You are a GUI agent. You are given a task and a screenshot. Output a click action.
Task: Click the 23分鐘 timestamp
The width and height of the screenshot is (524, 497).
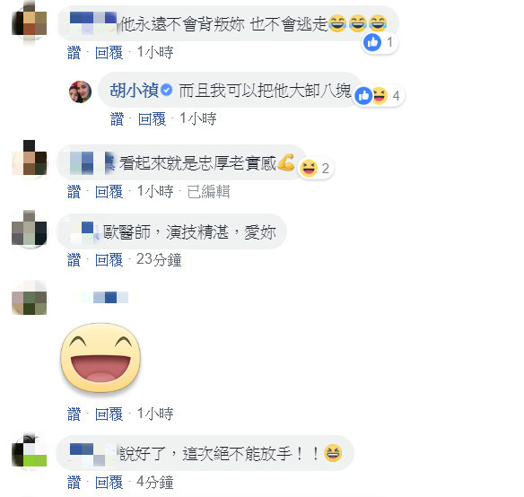(159, 259)
